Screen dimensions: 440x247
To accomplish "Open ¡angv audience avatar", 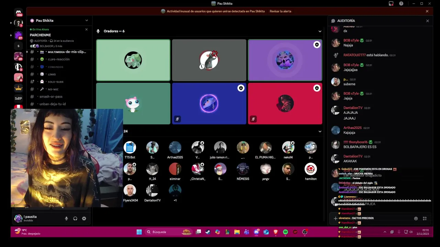I will pyautogui.click(x=265, y=169).
